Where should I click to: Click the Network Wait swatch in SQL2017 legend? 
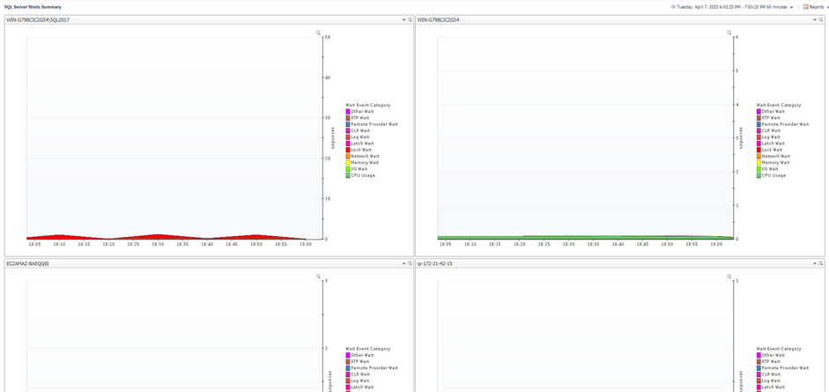coord(348,156)
